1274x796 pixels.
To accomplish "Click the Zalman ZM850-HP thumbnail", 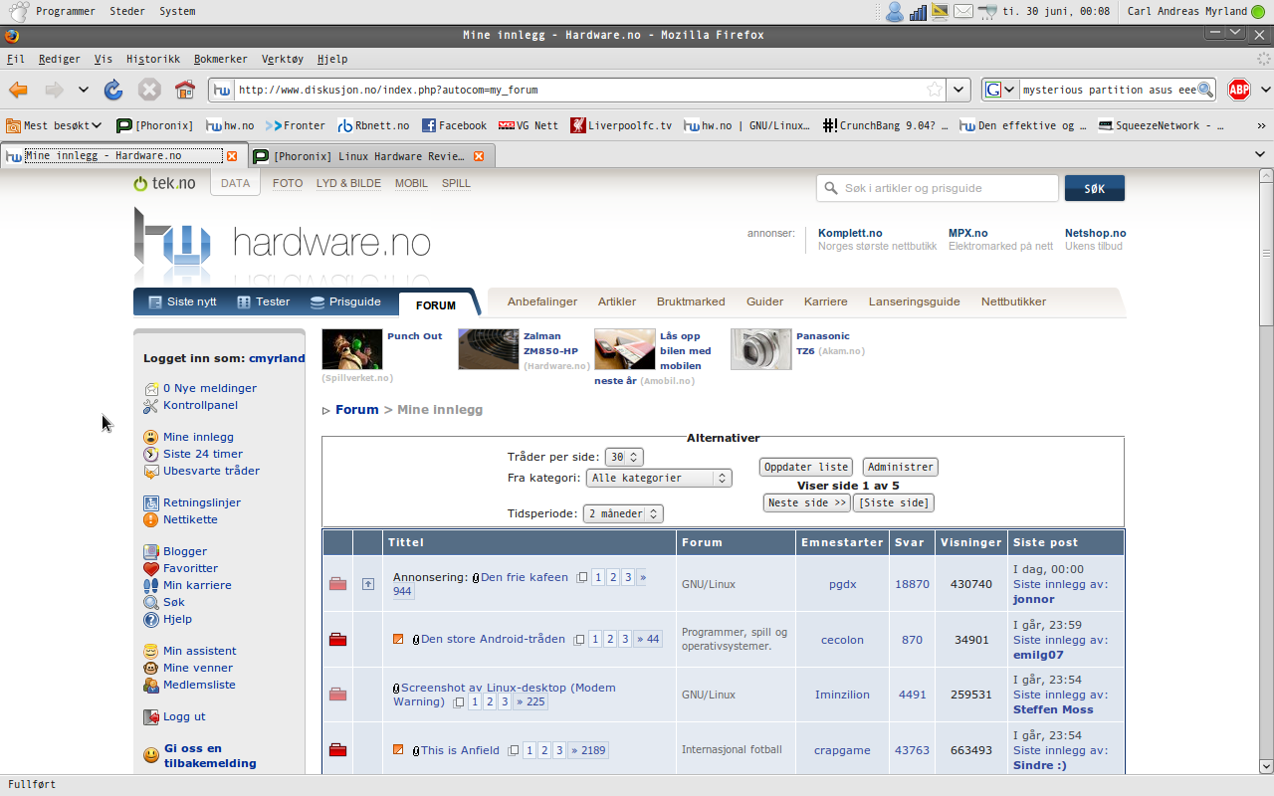I will click(489, 349).
